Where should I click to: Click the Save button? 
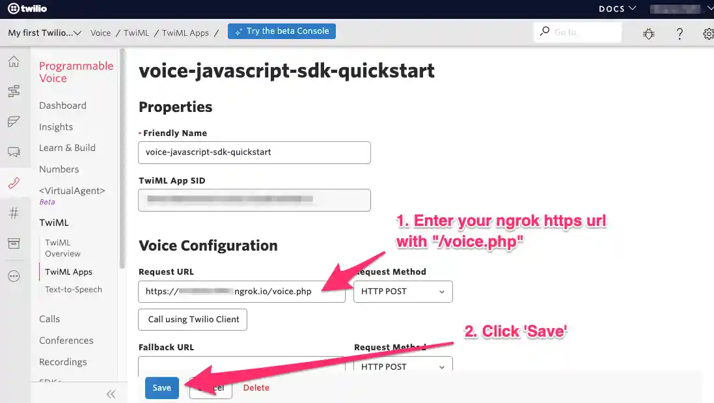coord(161,387)
